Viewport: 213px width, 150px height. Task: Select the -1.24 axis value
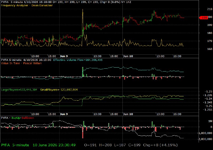208,99
